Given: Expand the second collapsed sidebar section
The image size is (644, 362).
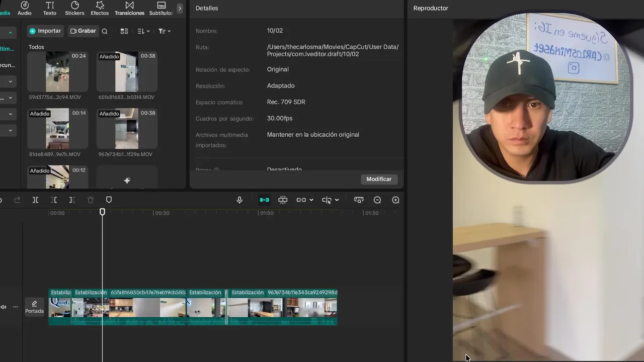Looking at the screenshot, I should point(10,98).
